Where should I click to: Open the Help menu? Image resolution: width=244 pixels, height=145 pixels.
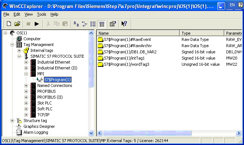click(x=54, y=14)
